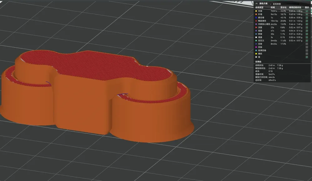Screen dimensions: 312x181
Task: Toggle the 桥接 visibility checkbox
Action: (307, 34)
